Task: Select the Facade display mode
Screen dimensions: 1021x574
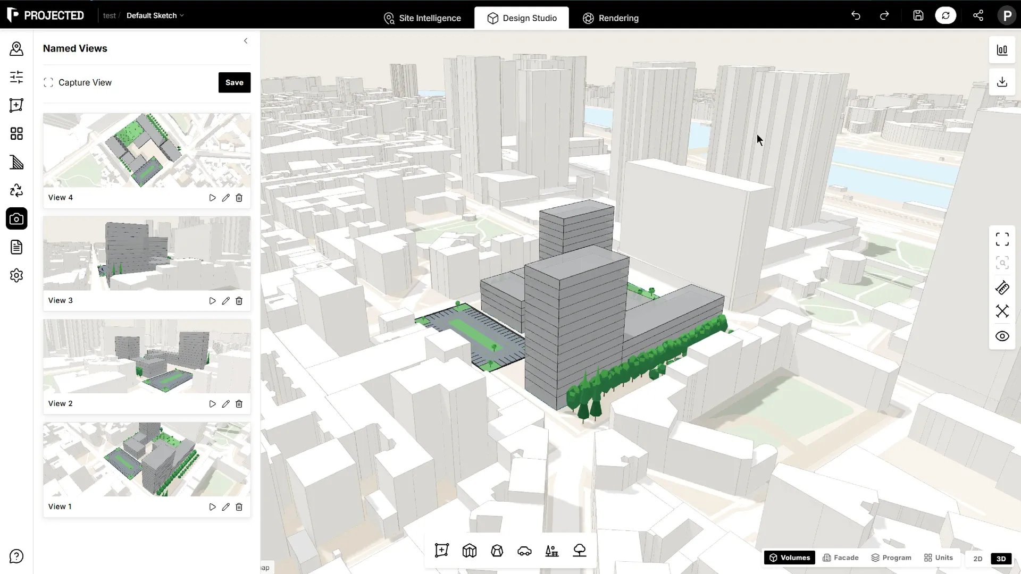Action: pos(841,558)
